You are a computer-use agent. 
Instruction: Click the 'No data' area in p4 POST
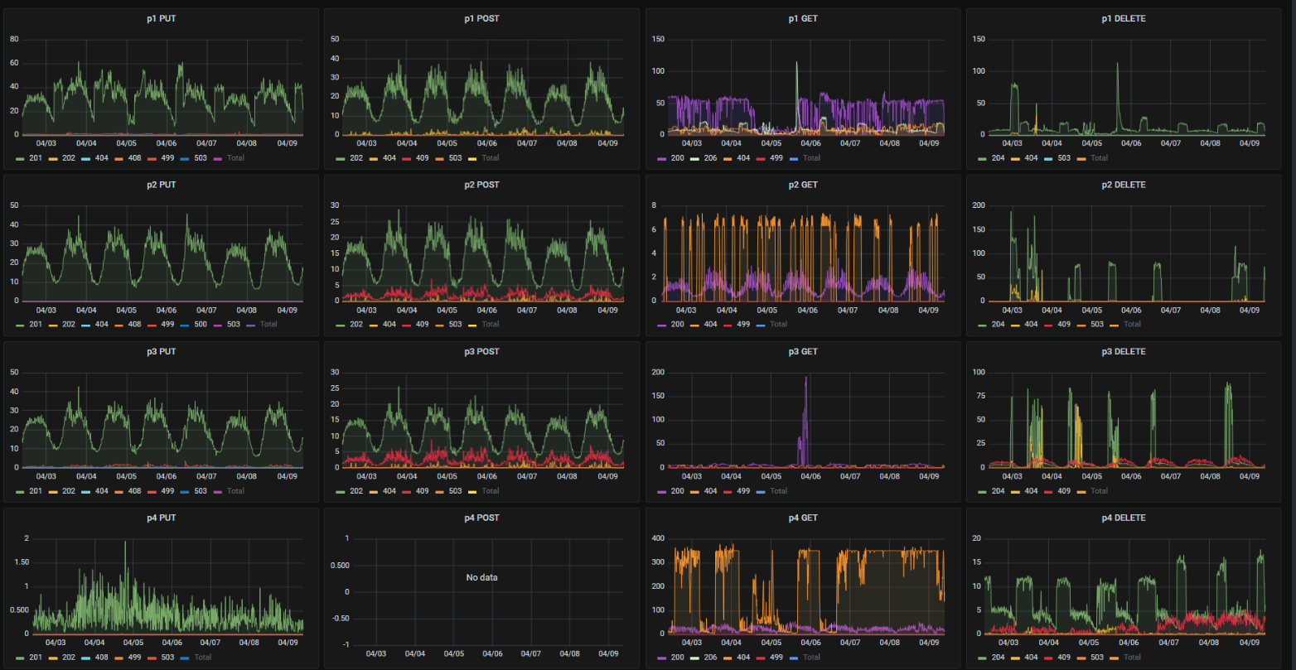(x=481, y=577)
